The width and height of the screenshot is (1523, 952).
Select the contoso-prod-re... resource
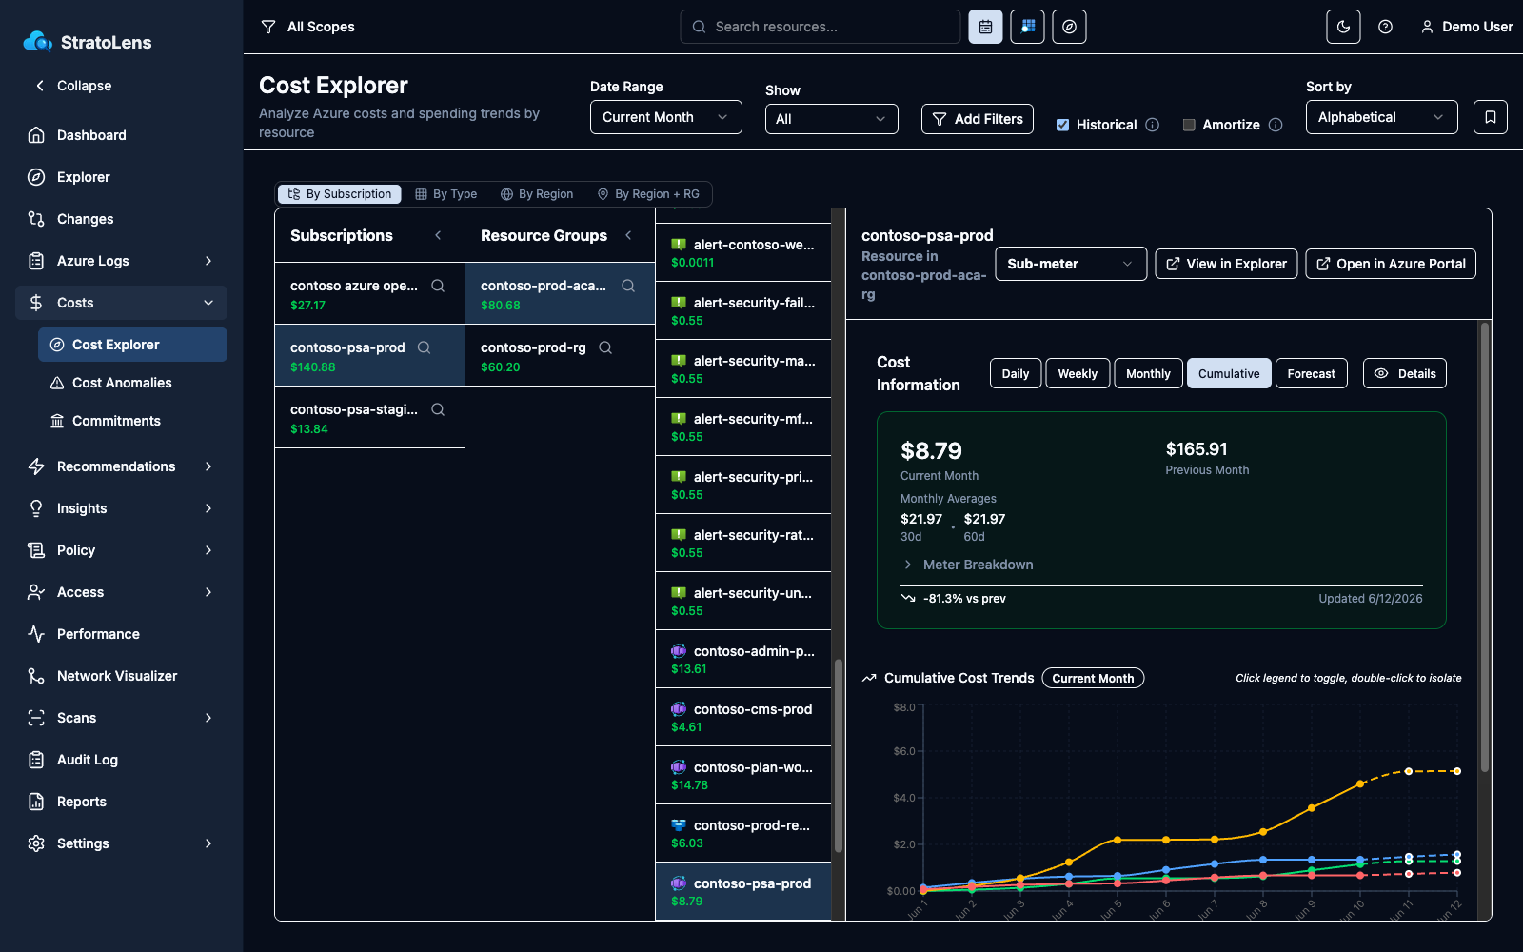pos(743,833)
